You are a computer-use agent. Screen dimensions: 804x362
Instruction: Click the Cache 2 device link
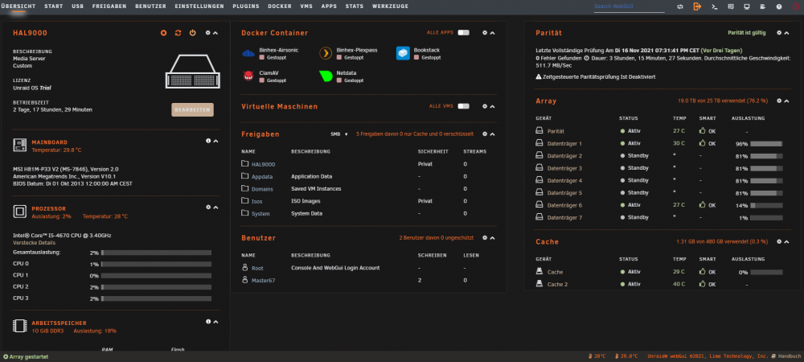pos(557,285)
